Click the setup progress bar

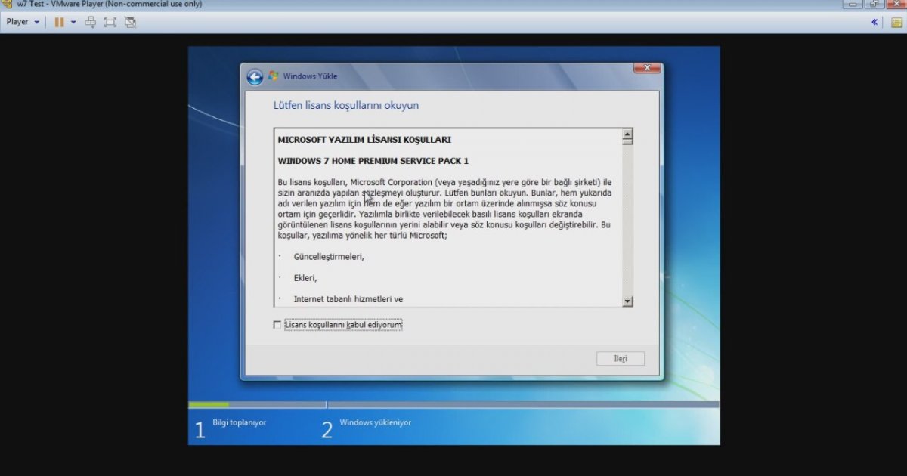453,405
